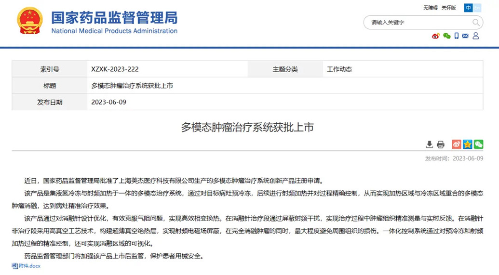499x275 pixels.
Task: Open the WeChat icon in header
Action: coord(447,36)
